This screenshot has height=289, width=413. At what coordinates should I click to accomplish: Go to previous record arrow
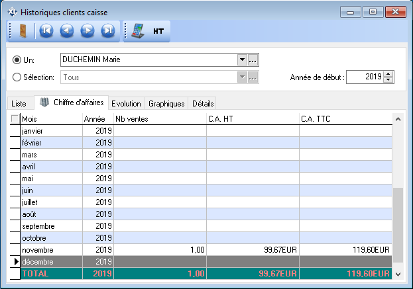[67, 30]
